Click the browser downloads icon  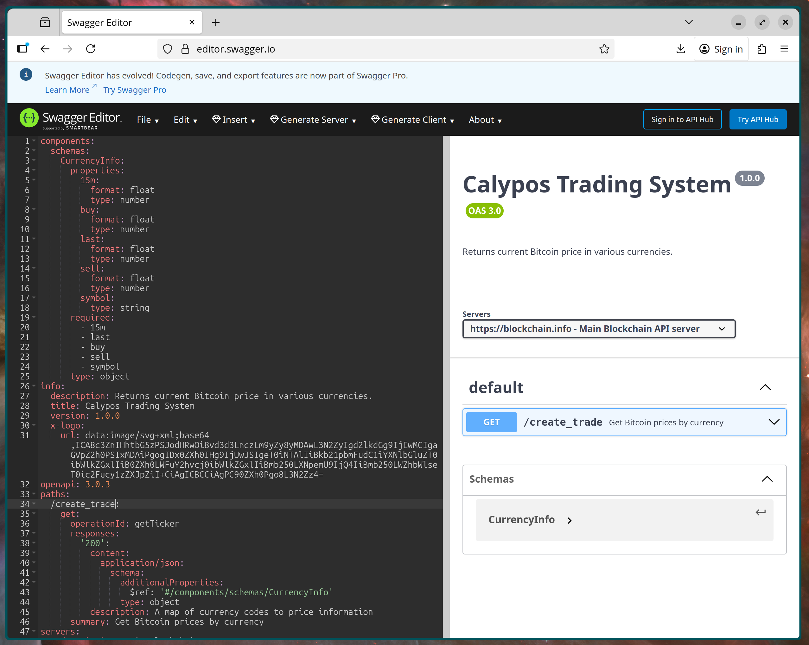coord(681,49)
